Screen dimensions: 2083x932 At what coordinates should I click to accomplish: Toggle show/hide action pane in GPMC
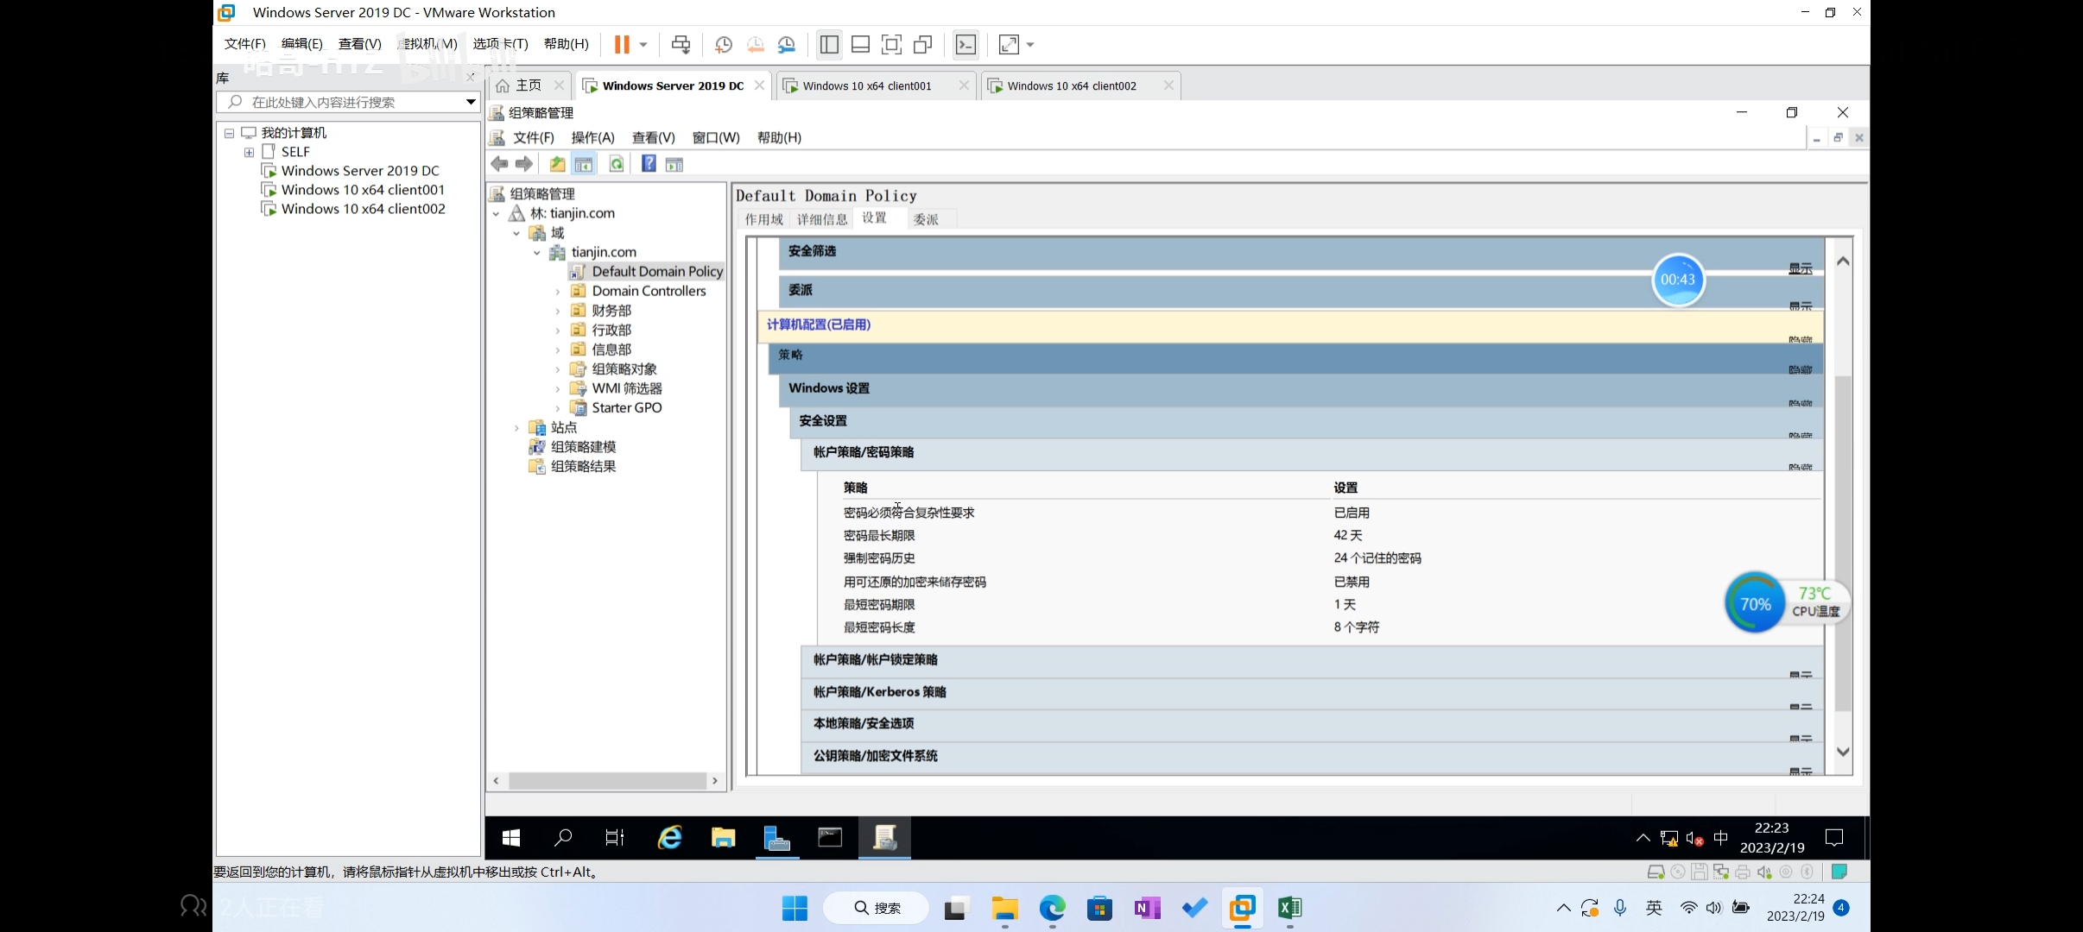(674, 164)
